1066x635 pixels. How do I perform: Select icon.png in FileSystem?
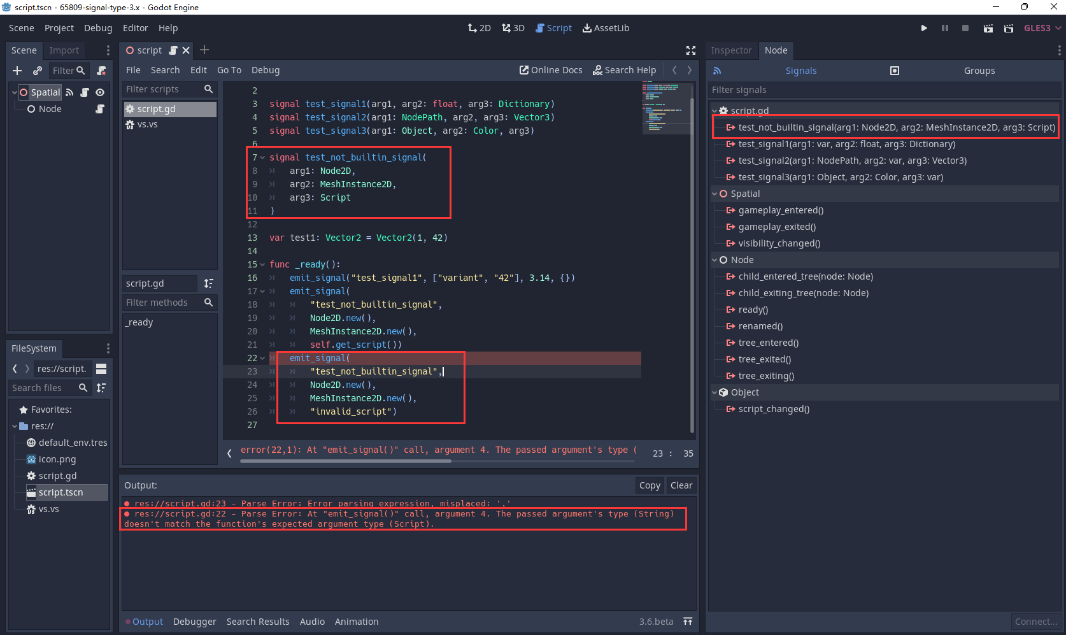click(x=57, y=459)
